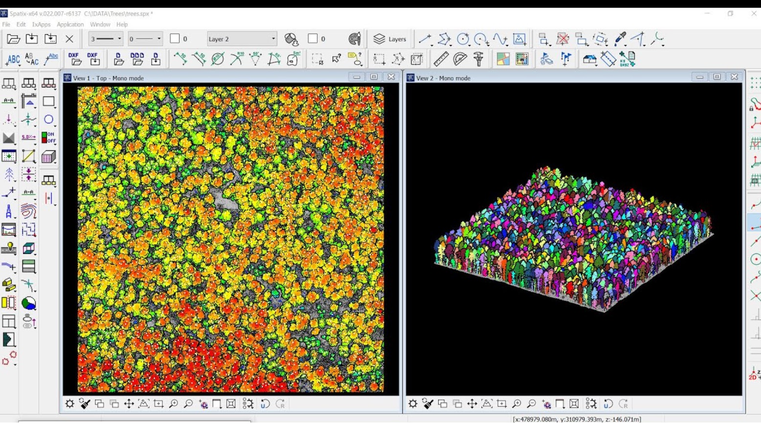
Task: Click the DXF open file icon
Action: tap(74, 59)
